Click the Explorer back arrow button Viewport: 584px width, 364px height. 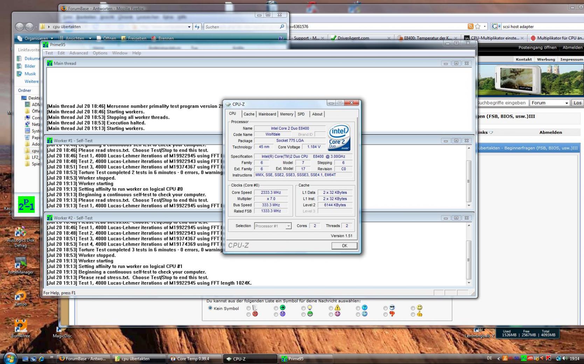[20, 27]
